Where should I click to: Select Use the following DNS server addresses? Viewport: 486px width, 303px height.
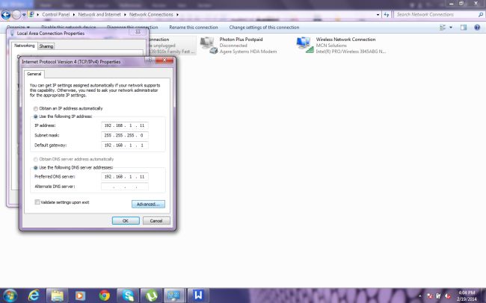coord(36,168)
